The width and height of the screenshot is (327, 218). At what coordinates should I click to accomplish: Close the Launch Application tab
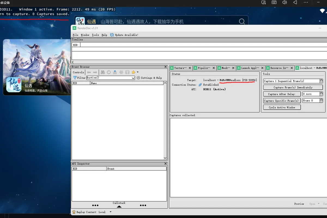(x=262, y=68)
